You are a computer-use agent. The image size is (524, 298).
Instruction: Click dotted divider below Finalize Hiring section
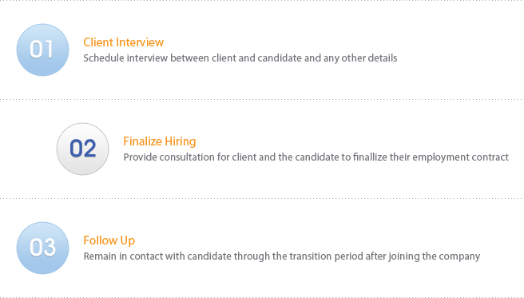coord(262,198)
